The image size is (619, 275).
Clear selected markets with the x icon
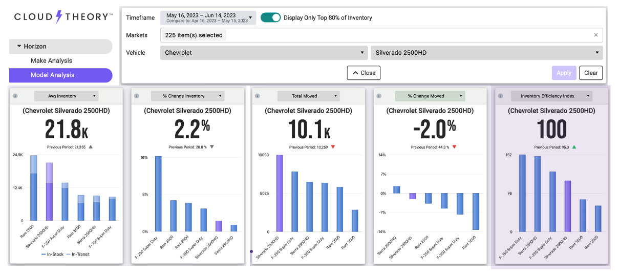pyautogui.click(x=595, y=35)
